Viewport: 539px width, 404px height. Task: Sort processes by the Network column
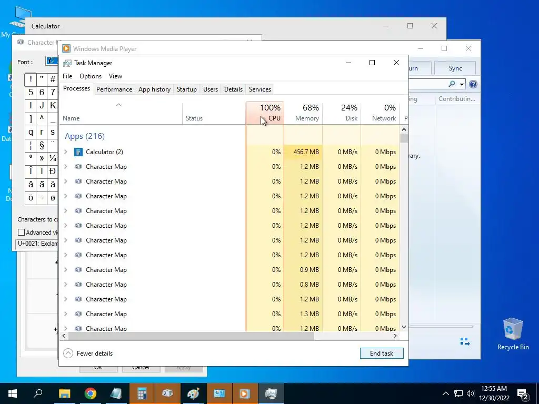click(380, 113)
